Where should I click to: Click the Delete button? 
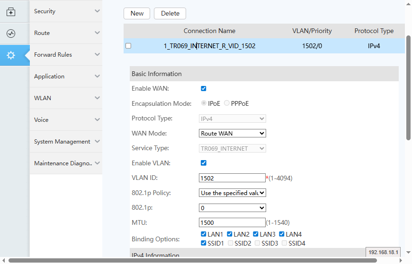(x=170, y=14)
